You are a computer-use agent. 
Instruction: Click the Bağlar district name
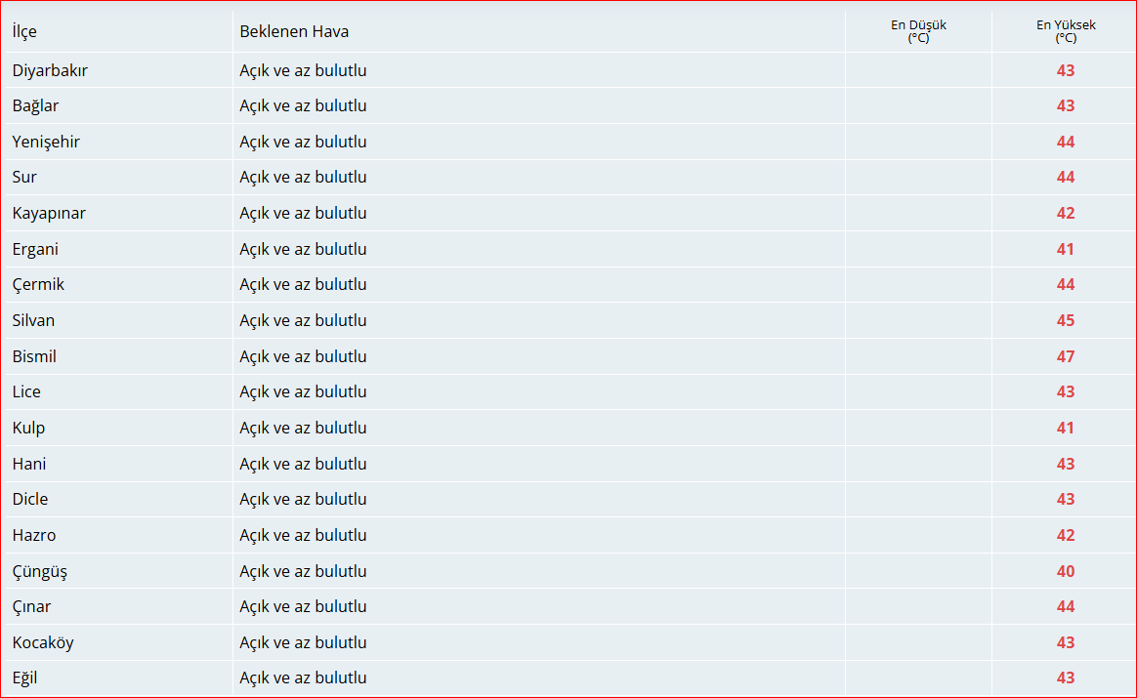point(35,106)
